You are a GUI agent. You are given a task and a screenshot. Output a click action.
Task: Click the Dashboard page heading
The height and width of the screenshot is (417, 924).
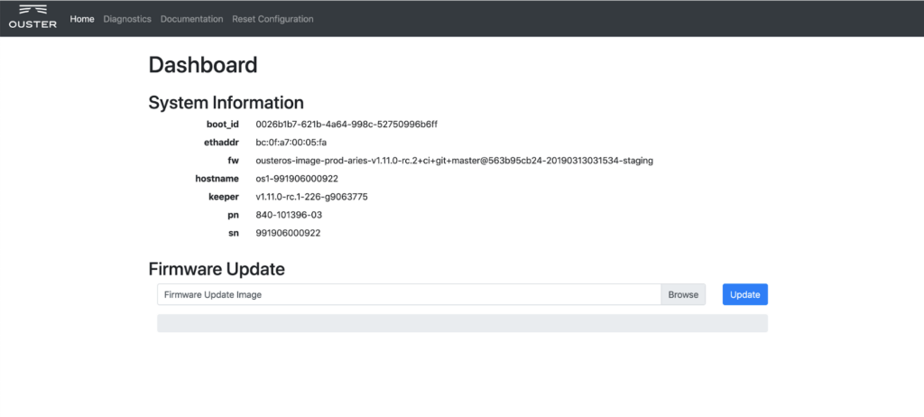pyautogui.click(x=203, y=64)
